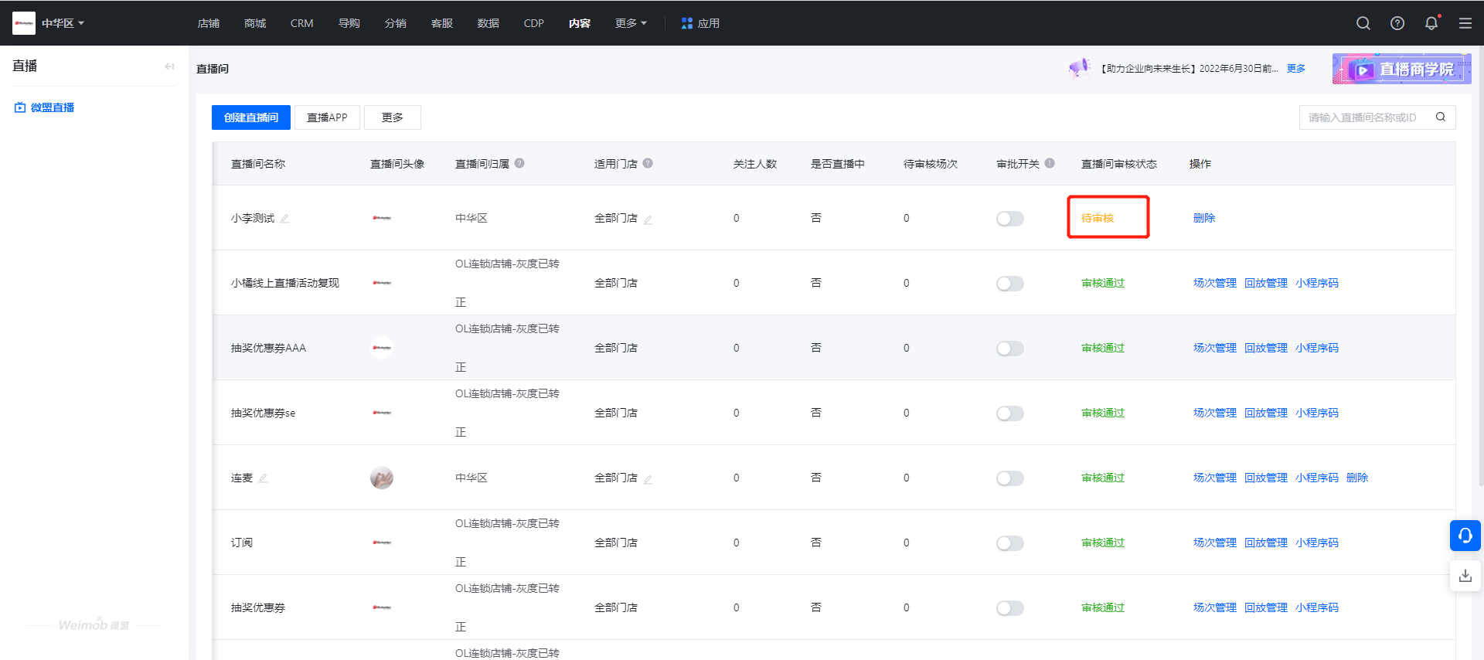
Task: Open the 商城 menu
Action: tap(255, 23)
